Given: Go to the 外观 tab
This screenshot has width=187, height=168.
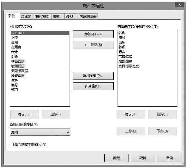Looking at the screenshot, I should [71, 16].
